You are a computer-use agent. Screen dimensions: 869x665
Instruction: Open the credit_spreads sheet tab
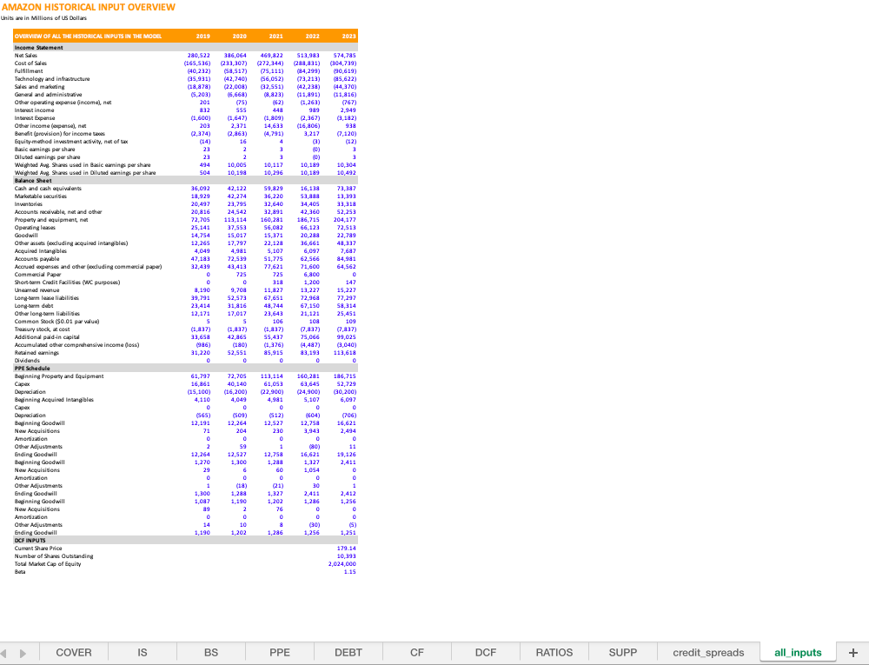(709, 652)
